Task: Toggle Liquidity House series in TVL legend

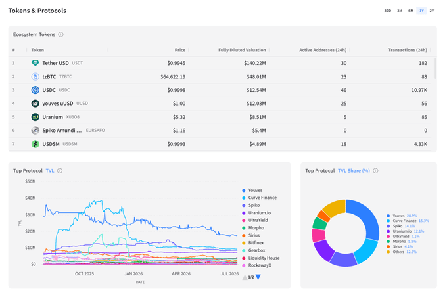Action: tap(260, 258)
